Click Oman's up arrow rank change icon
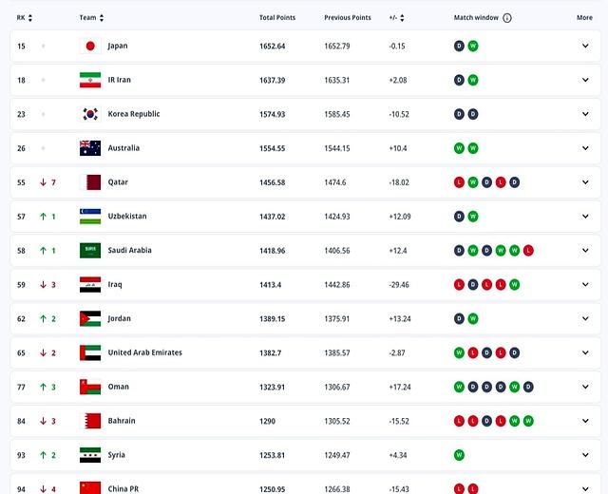This screenshot has height=494, width=608. [43, 387]
